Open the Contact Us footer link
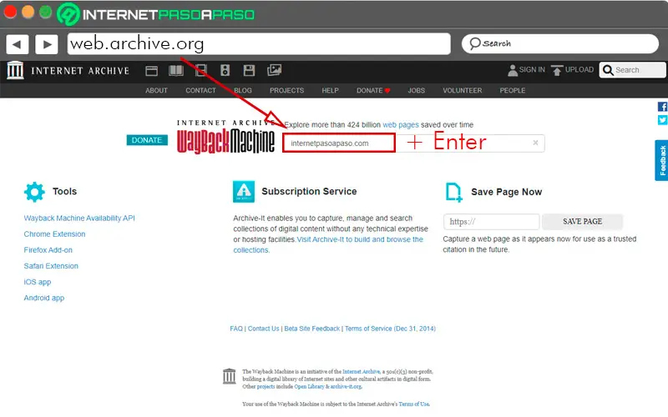668x417 pixels. click(x=263, y=329)
